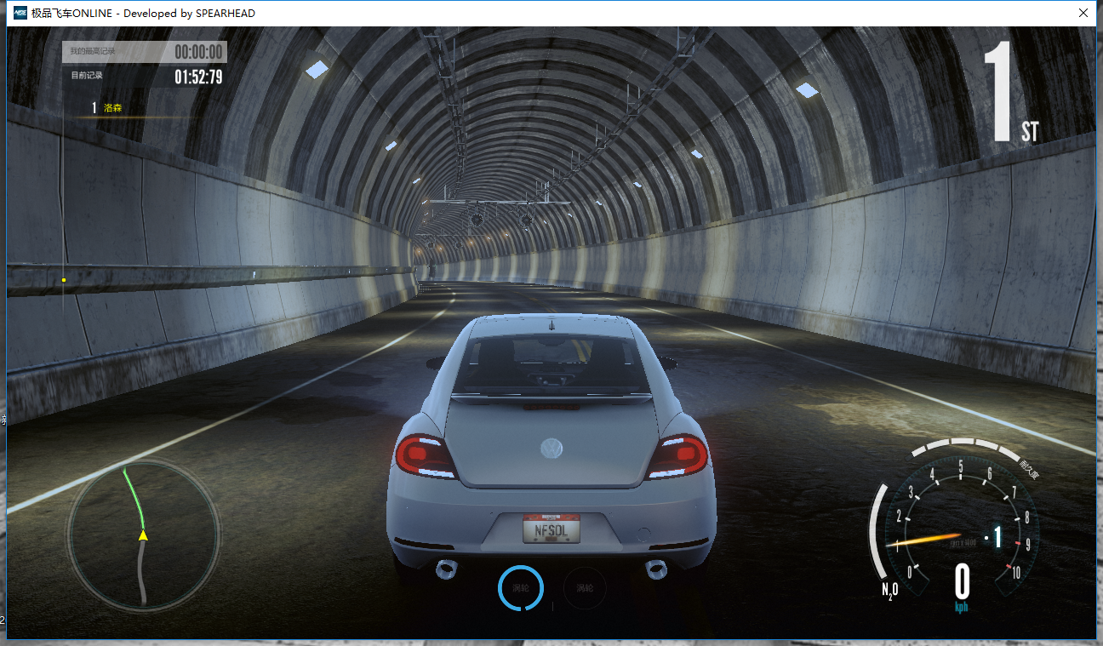Close the 极品飞车ONLINE game window
This screenshot has height=646, width=1103.
[1083, 13]
